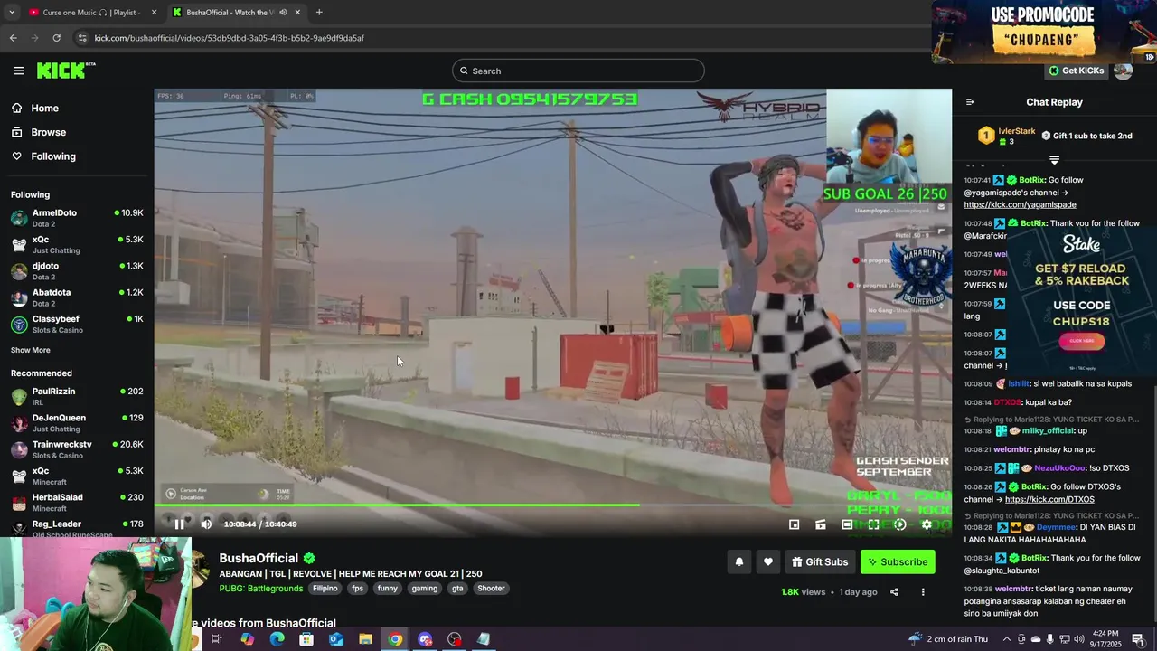
Task: Open the Classybeef channel
Action: [x=77, y=324]
